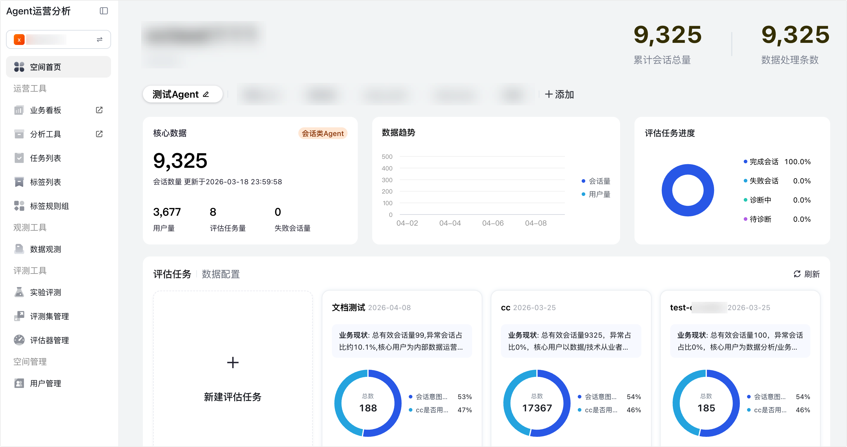Click the 标签规则组 sidebar icon
Viewport: 847px width, 447px height.
[19, 206]
